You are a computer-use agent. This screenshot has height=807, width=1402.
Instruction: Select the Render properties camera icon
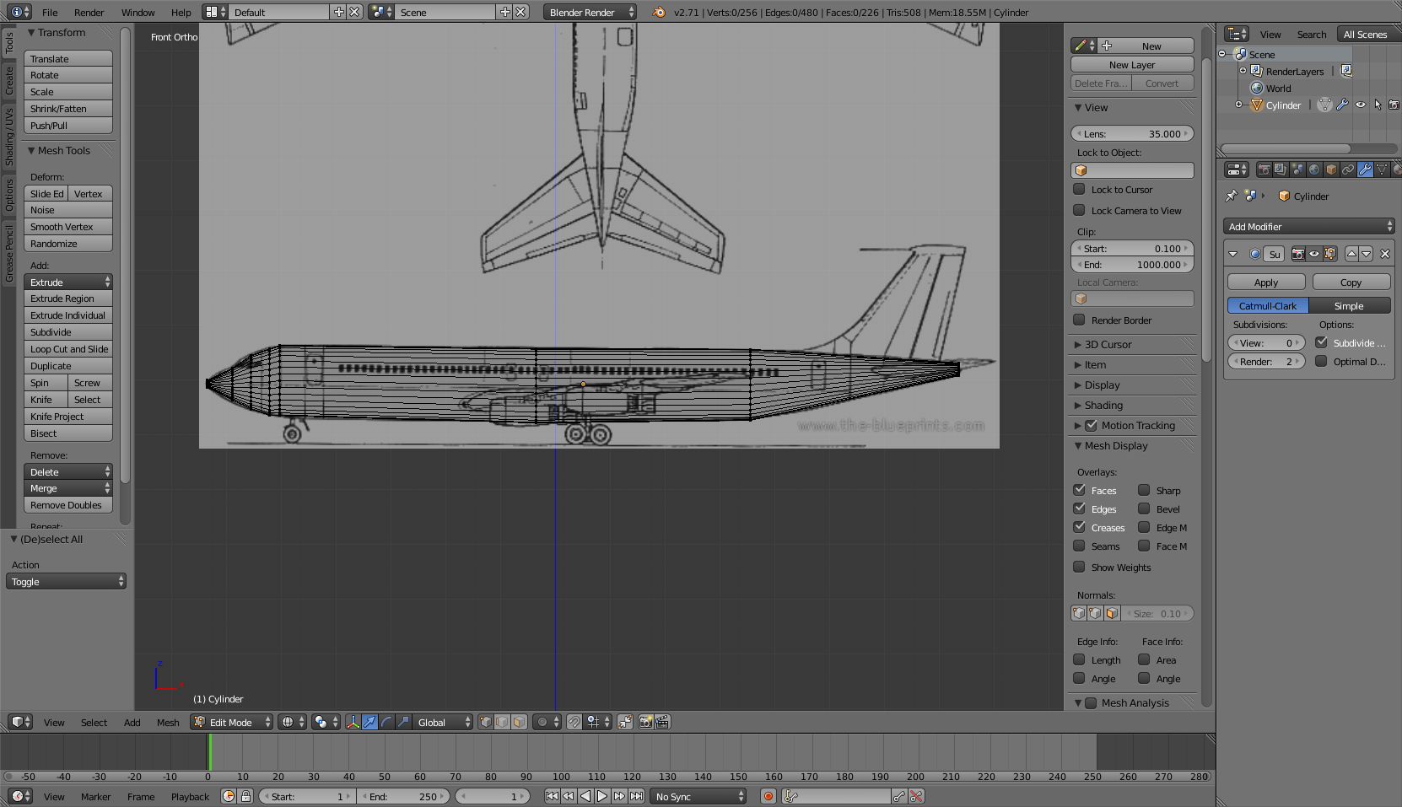[1264, 169]
